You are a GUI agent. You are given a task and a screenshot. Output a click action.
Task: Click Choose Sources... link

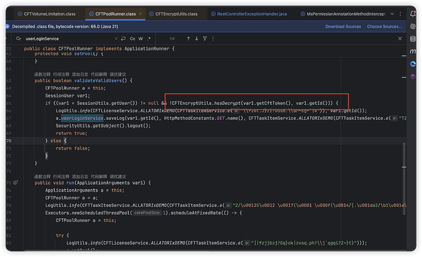point(384,26)
